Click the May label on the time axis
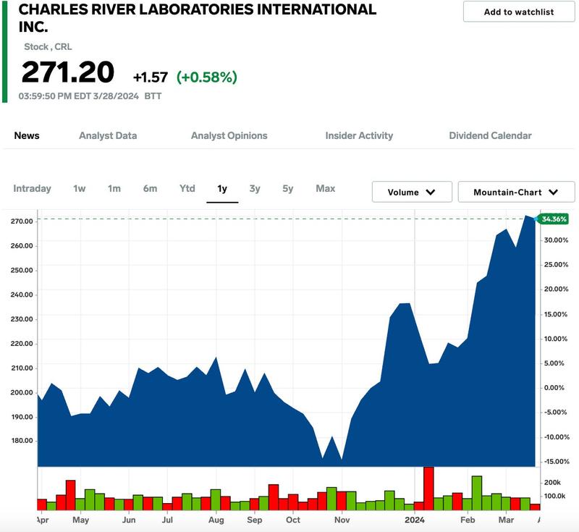Image resolution: width=579 pixels, height=532 pixels. 80,520
